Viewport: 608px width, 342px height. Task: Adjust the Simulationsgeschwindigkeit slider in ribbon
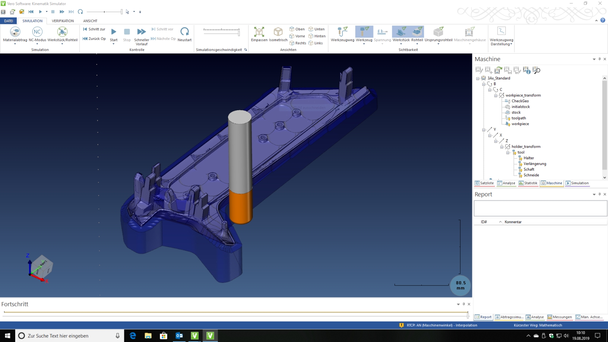(x=222, y=32)
